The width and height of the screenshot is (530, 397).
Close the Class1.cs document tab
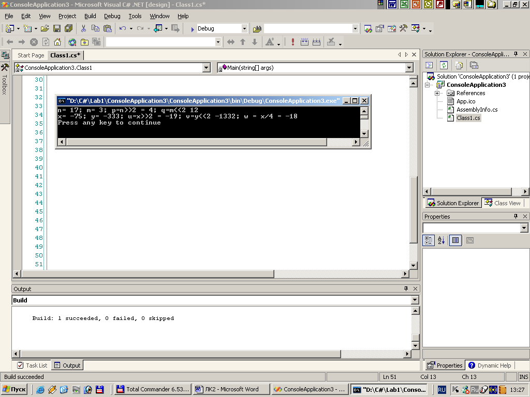(414, 54)
